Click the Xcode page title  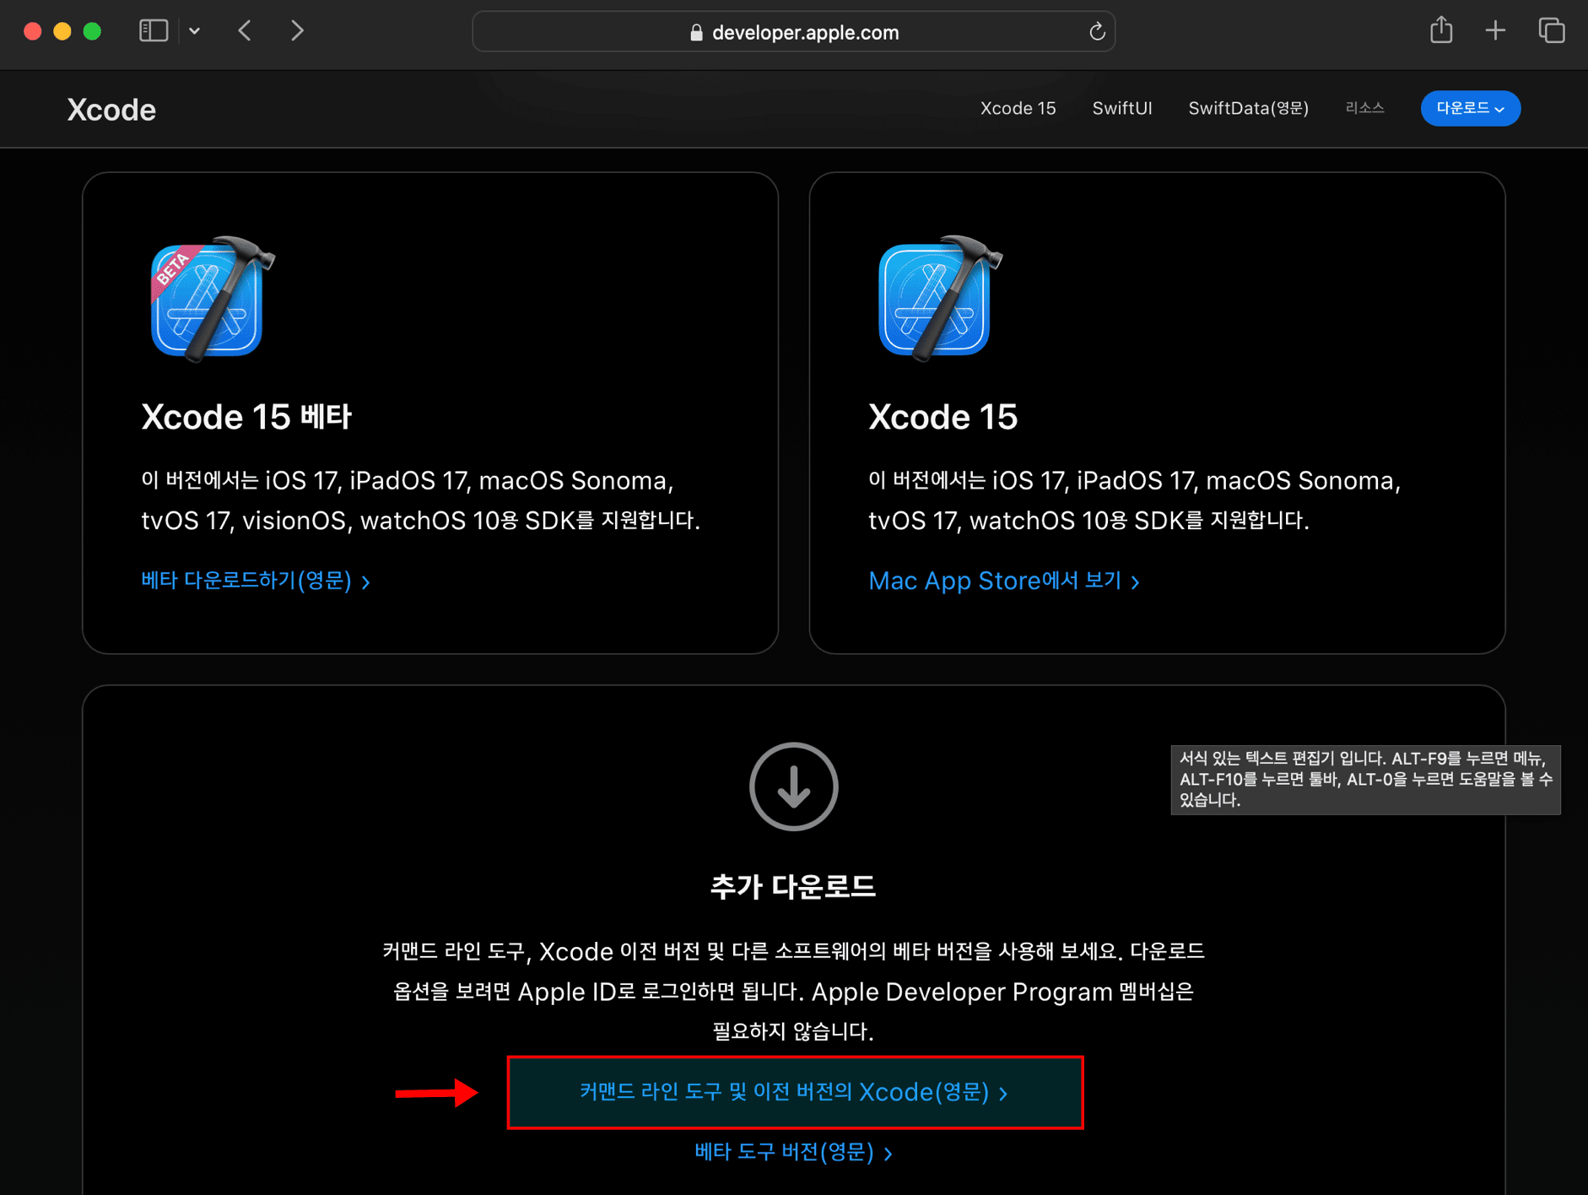[x=111, y=110]
